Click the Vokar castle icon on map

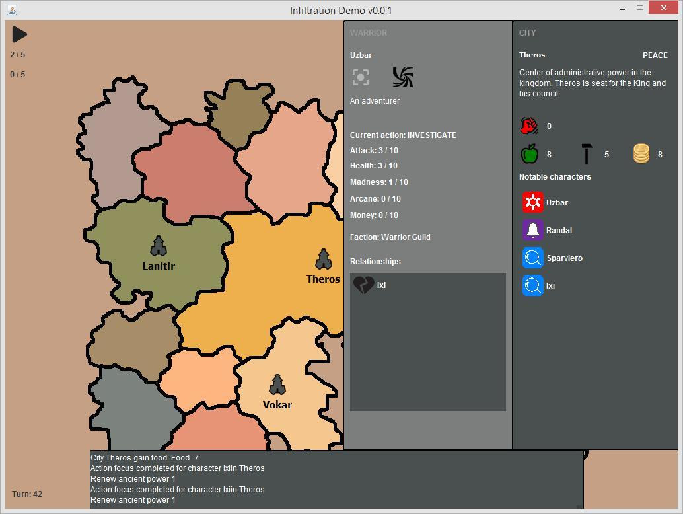277,385
